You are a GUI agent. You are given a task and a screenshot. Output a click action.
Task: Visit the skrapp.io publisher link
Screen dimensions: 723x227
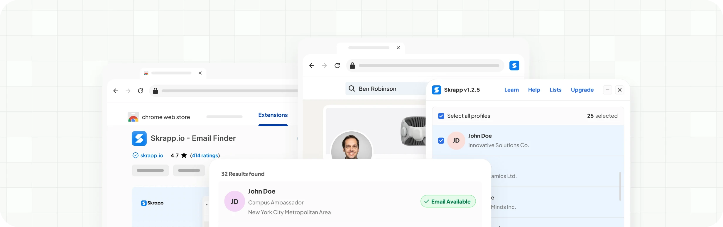coord(151,155)
